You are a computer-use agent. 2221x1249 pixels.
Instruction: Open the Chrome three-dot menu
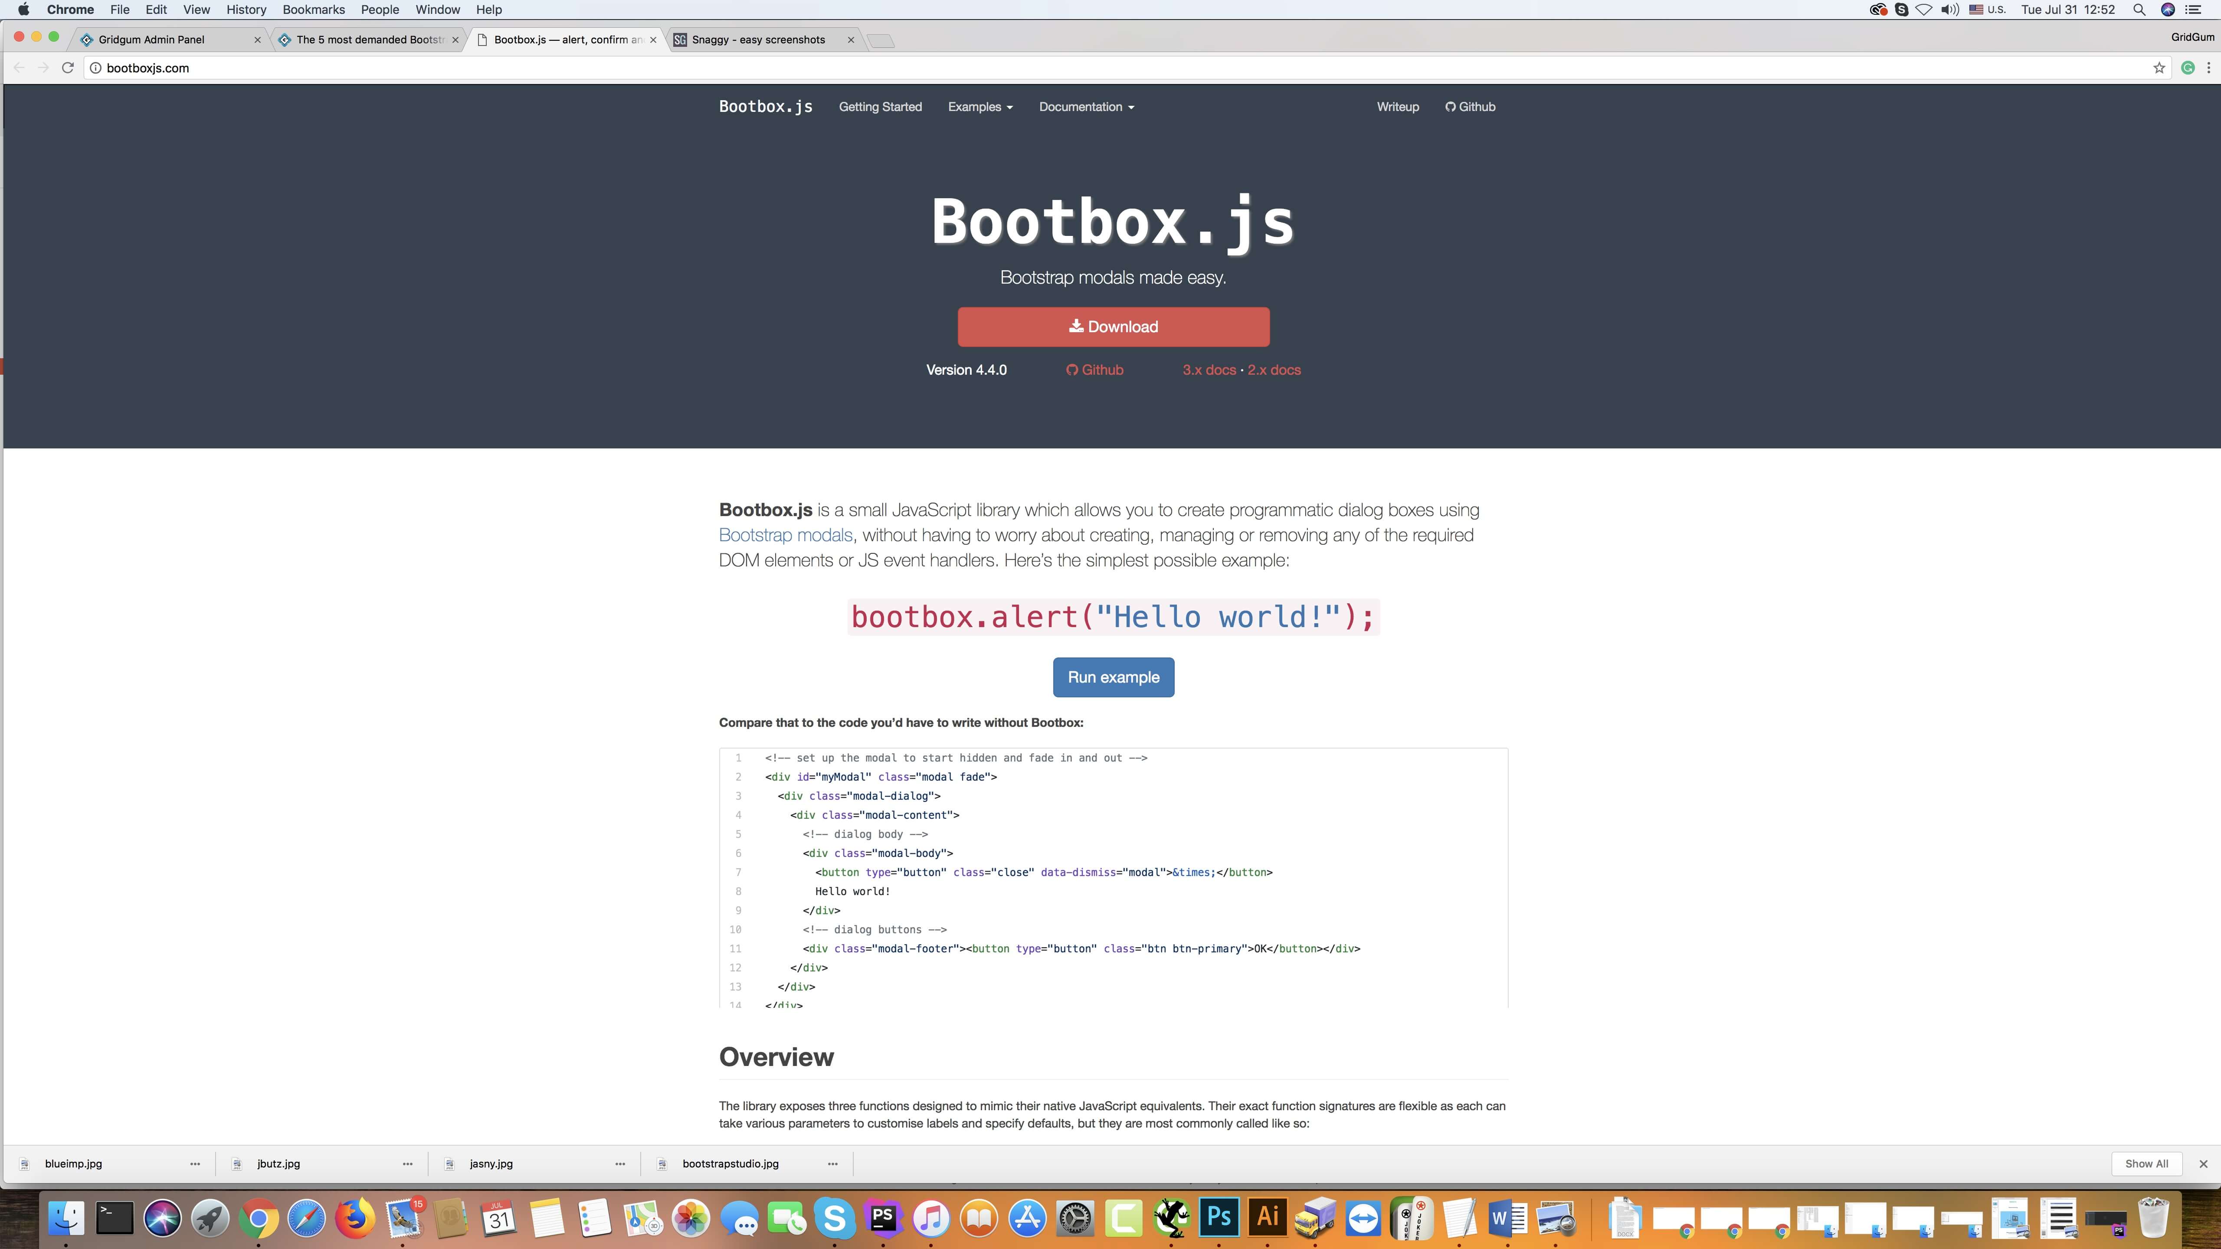pyautogui.click(x=2208, y=68)
